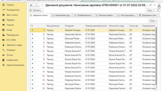Switch to Документы учета tab
163x91 pixels.
click(148, 15)
